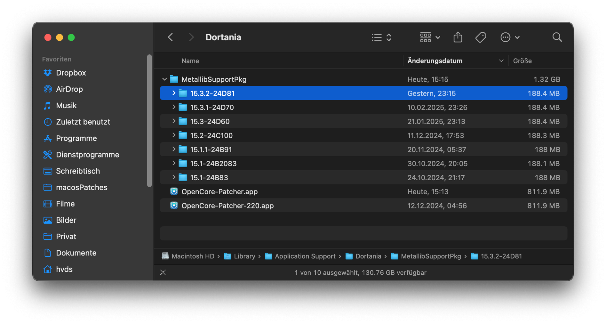Click the 188.1 MB size value
The image size is (606, 324).
(x=544, y=164)
